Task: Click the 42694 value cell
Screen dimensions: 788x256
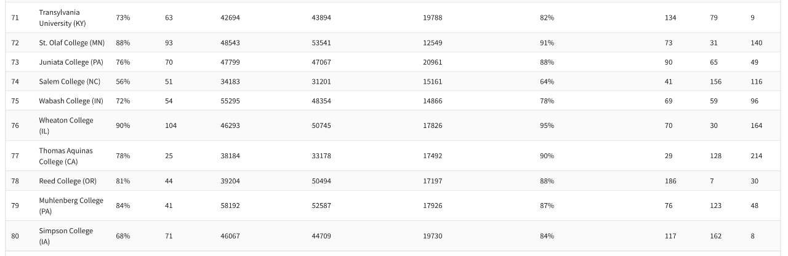Action: pos(230,18)
